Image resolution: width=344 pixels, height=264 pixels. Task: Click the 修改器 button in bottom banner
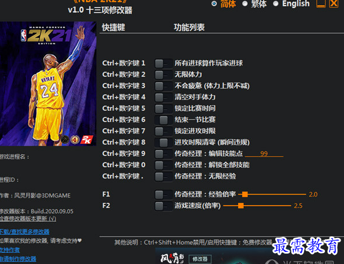pyautogui.click(x=200, y=259)
